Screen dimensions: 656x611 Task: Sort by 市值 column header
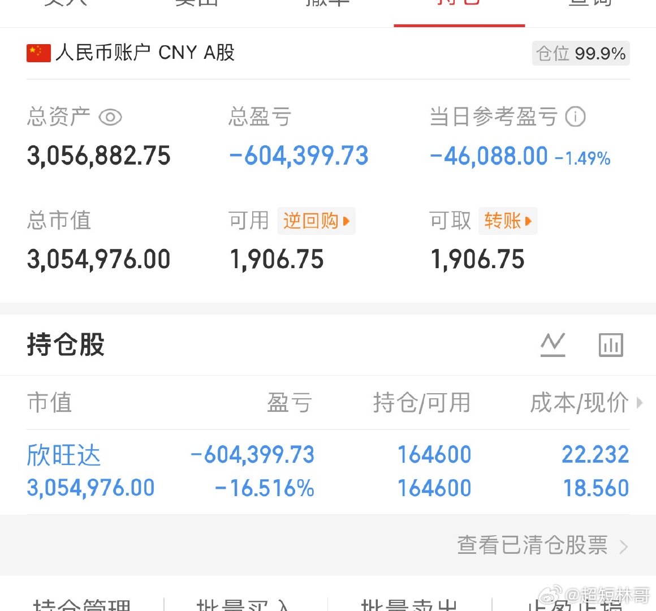tap(49, 403)
